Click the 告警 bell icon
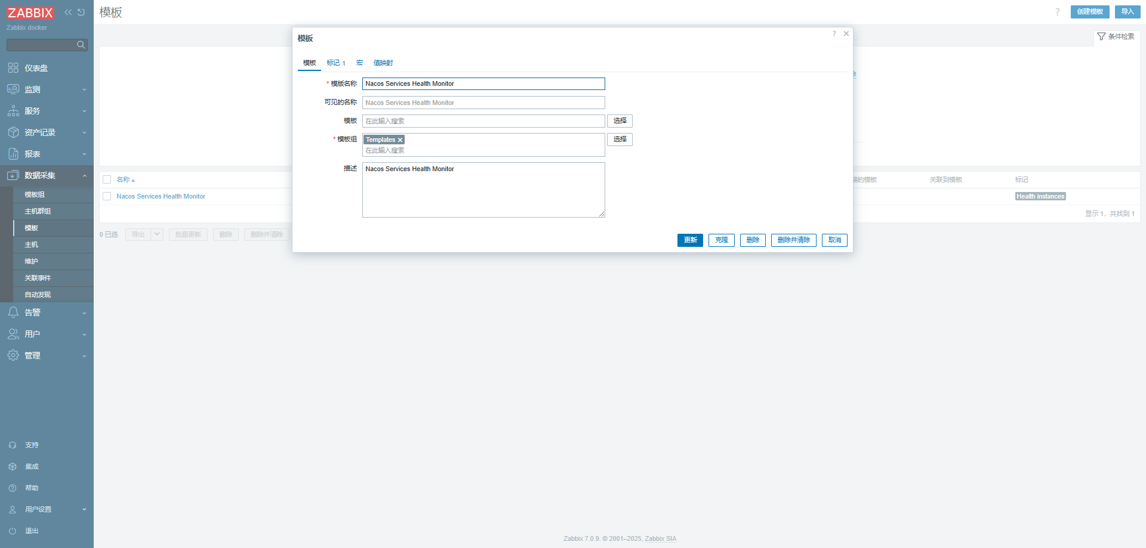 (13, 312)
